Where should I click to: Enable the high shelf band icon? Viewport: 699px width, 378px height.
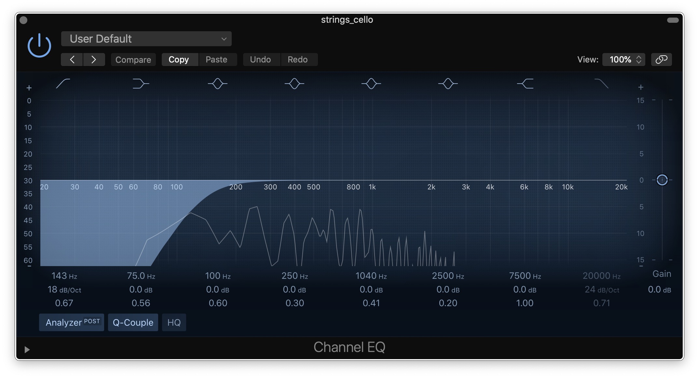coord(525,84)
